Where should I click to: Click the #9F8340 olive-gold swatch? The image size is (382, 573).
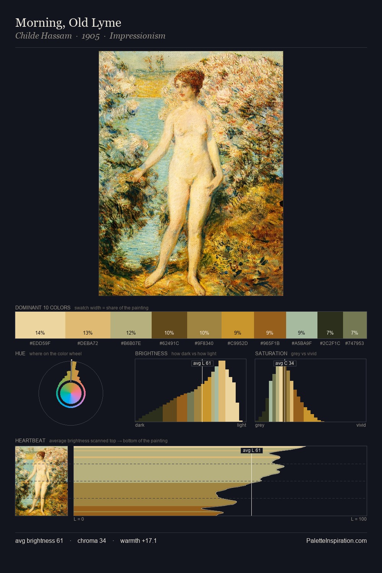[204, 325]
